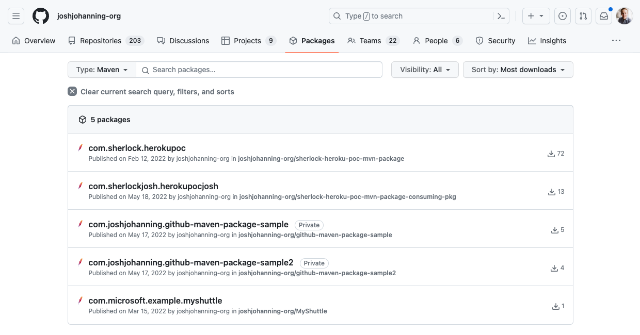Open the global navigation hamburger menu

point(15,15)
